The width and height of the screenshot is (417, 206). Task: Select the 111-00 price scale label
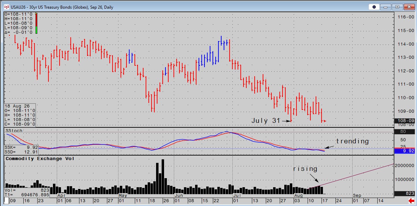(407, 84)
